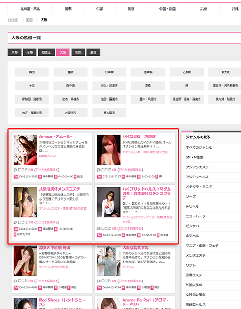Switch to the 和歌山 prefecture tab
241x309 pixels.
click(x=46, y=53)
